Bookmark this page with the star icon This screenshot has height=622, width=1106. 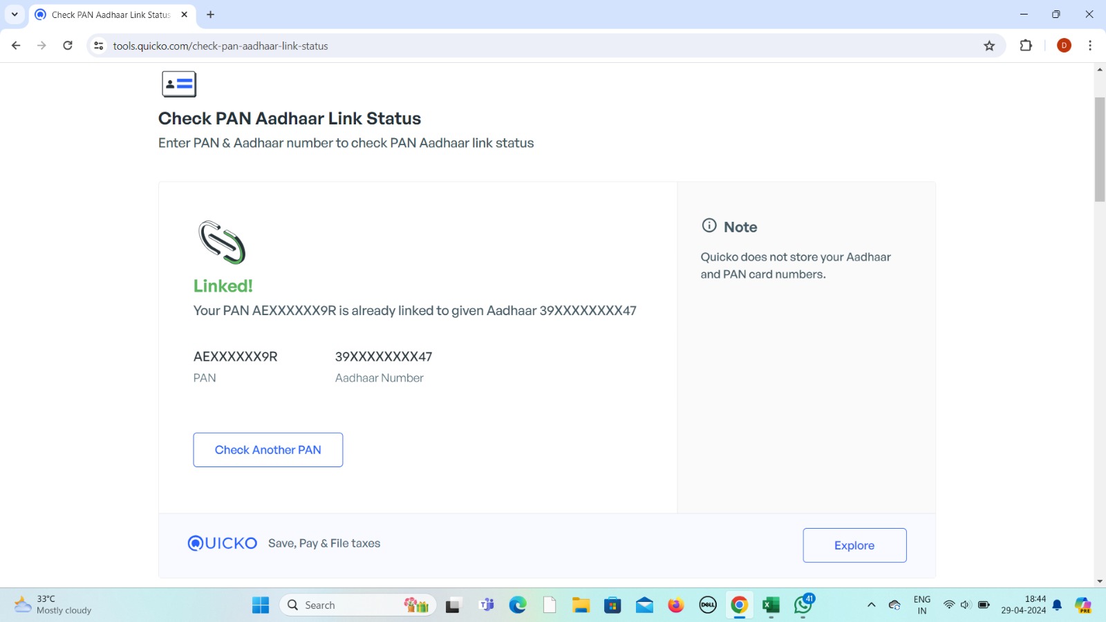click(989, 46)
